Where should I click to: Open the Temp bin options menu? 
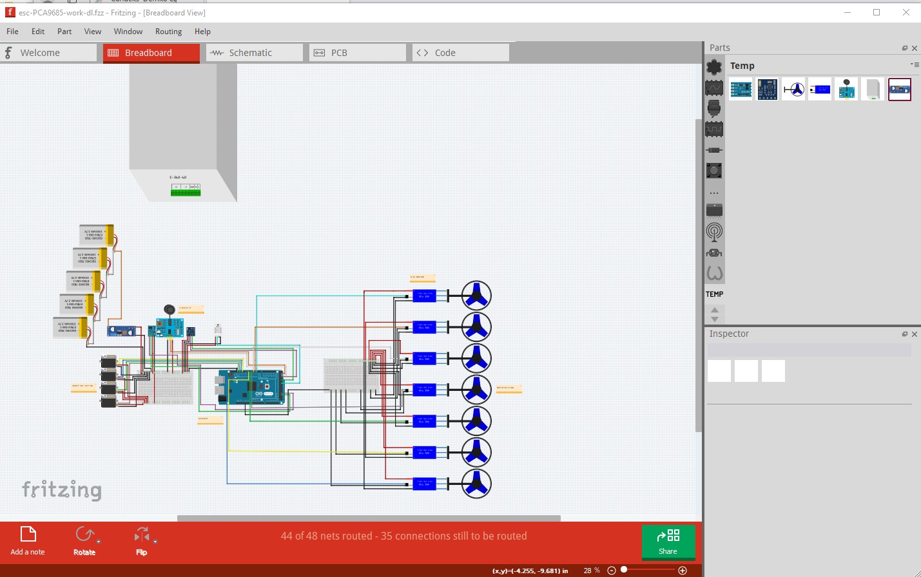[915, 64]
